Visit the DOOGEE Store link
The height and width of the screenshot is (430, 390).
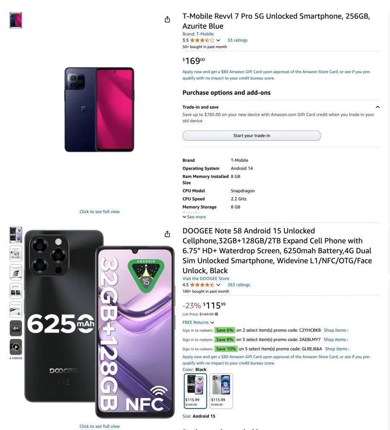(205, 278)
